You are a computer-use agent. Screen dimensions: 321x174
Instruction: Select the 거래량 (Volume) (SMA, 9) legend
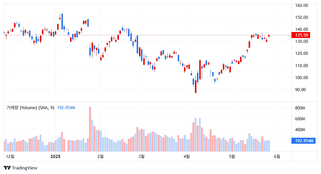coord(30,108)
